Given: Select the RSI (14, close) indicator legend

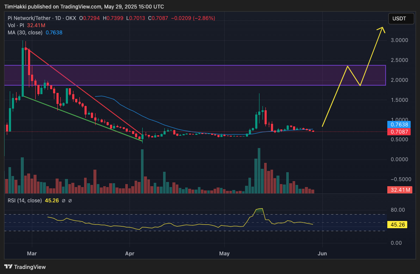Looking at the screenshot, I should 25,201.
